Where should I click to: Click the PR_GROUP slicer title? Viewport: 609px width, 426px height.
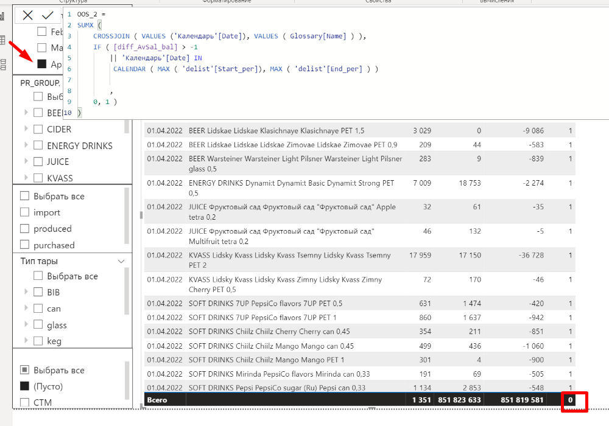40,83
